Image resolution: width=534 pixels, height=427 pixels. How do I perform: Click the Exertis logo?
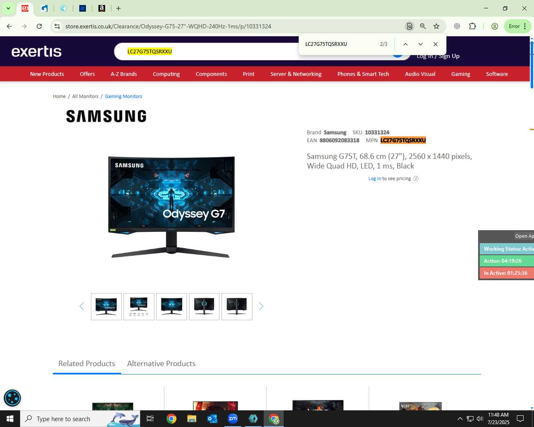point(37,51)
